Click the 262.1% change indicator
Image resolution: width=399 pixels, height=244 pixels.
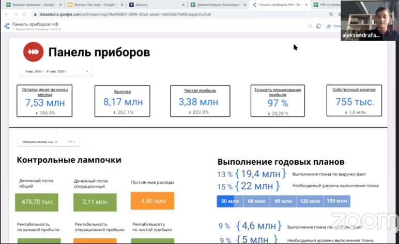[123, 112]
